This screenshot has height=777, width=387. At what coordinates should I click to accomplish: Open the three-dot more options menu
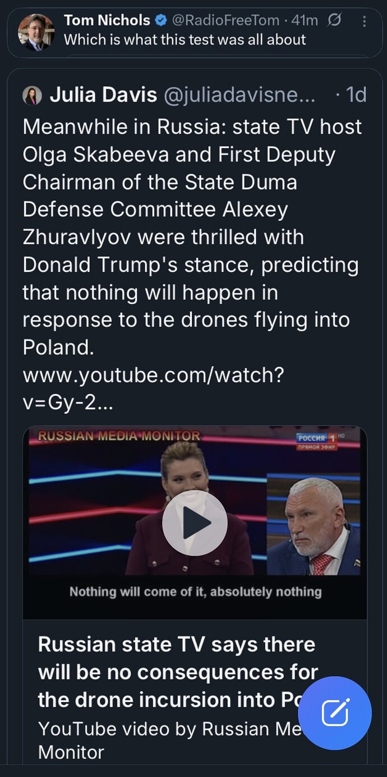[x=365, y=21]
